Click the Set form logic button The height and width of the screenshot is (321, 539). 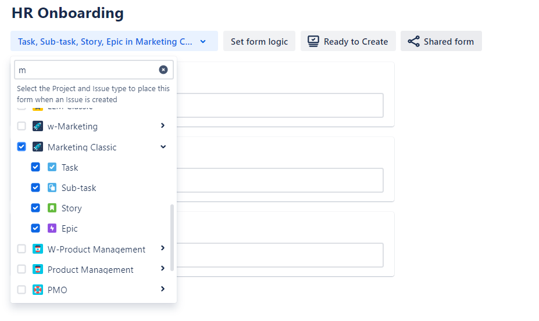pyautogui.click(x=259, y=41)
